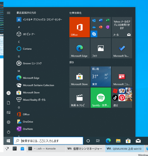Open KDE Discover icon in host panel
This screenshot has height=156, width=148.
pos(22,149)
